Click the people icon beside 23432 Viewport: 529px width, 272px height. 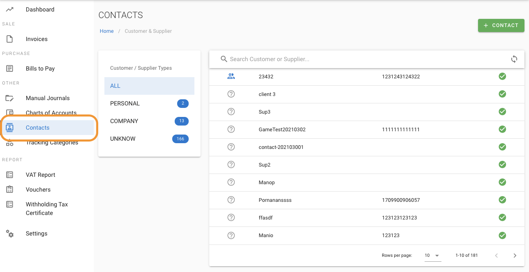(x=231, y=76)
